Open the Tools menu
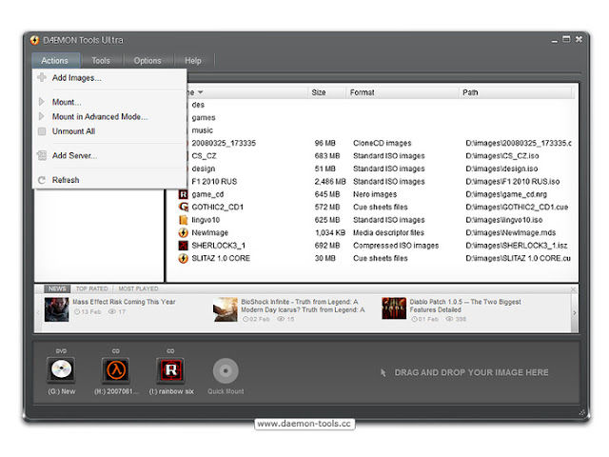The image size is (609, 457). [x=101, y=61]
